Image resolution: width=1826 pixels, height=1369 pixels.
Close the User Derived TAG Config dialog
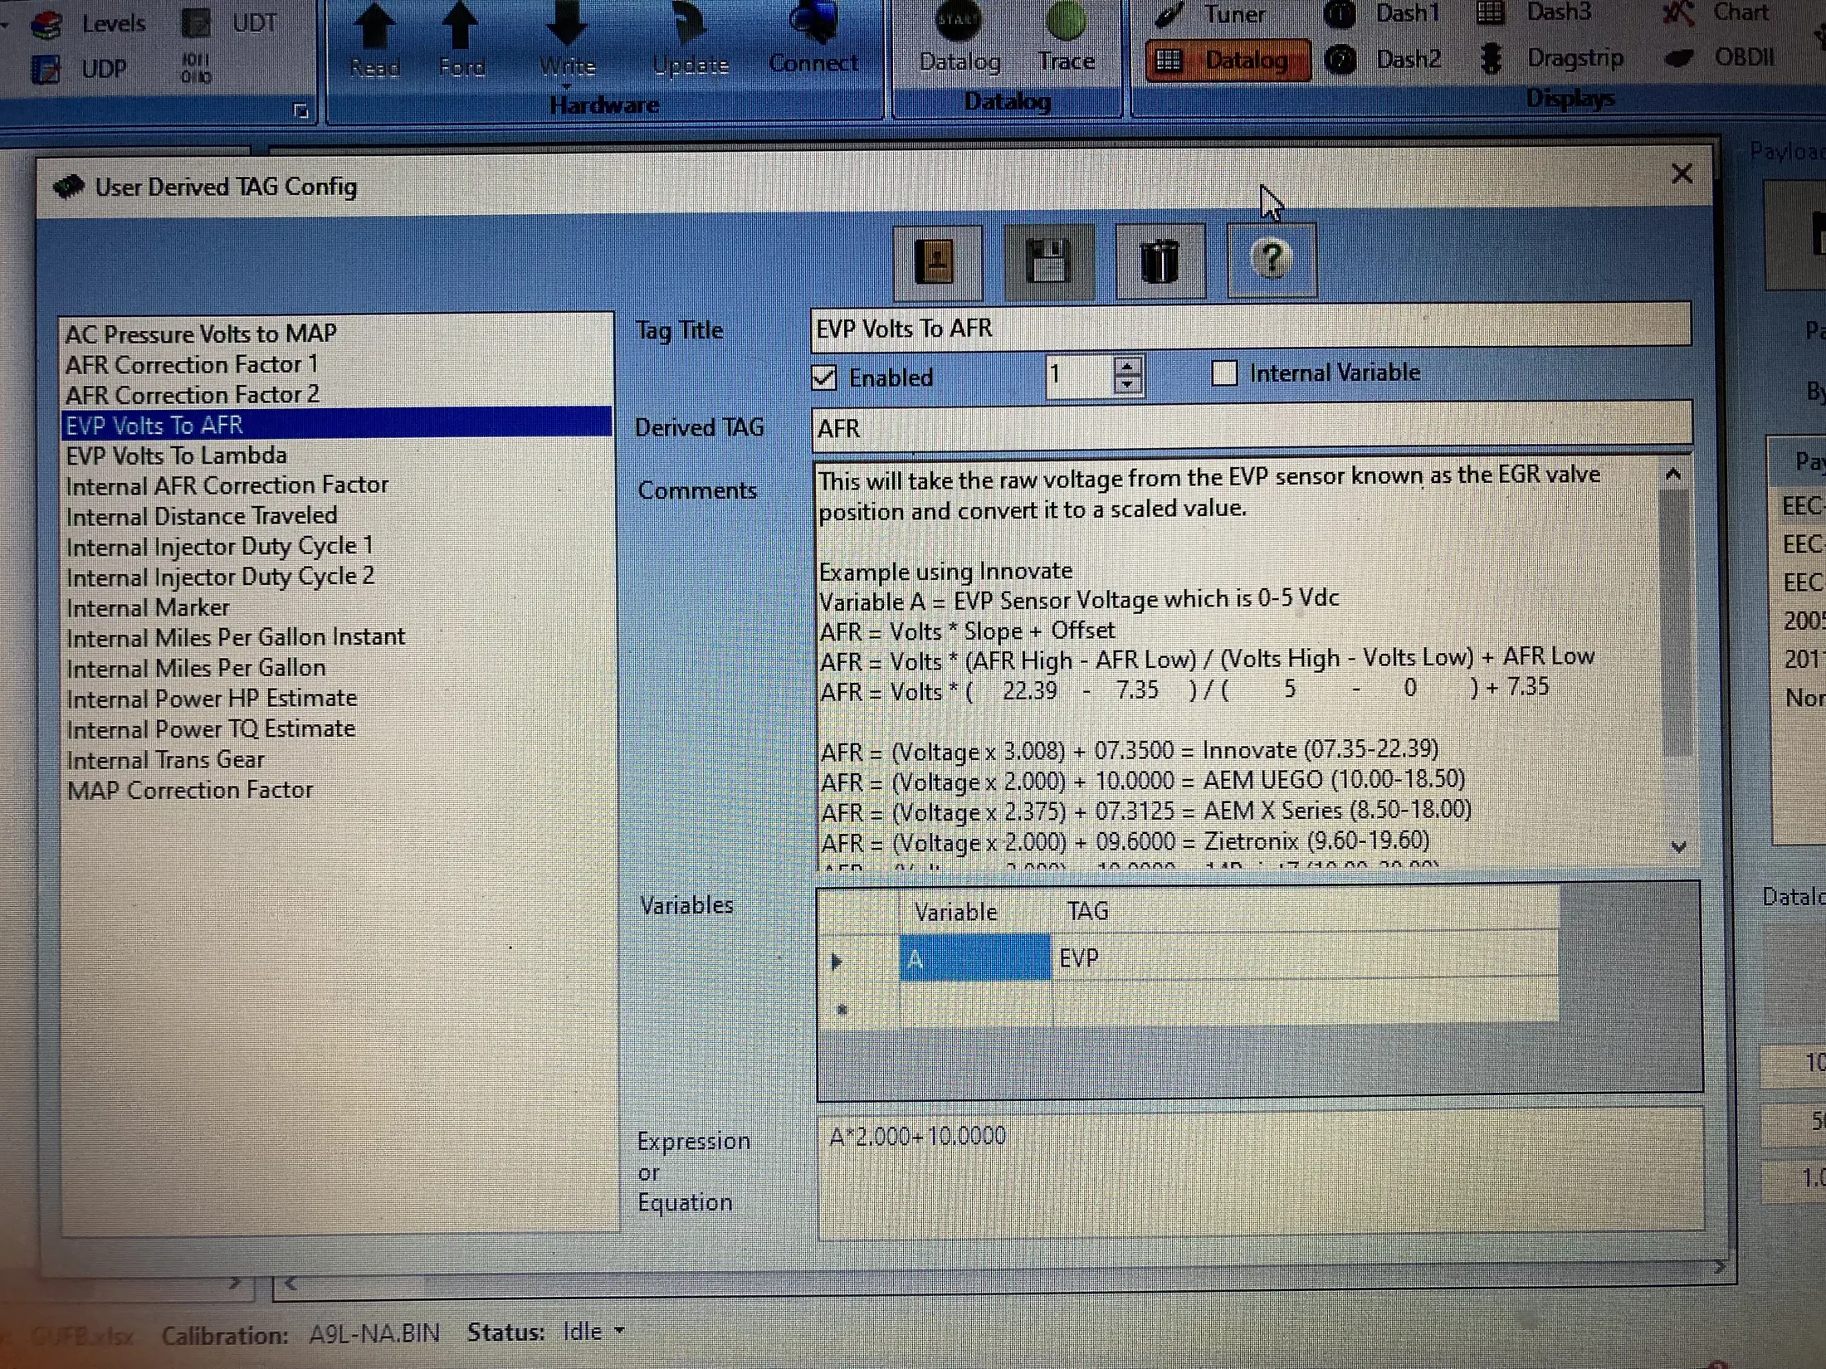coord(1682,173)
